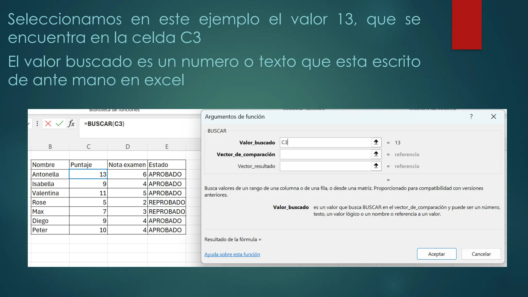Click the Vector_de_comparación input field
The width and height of the screenshot is (528, 297).
click(325, 154)
